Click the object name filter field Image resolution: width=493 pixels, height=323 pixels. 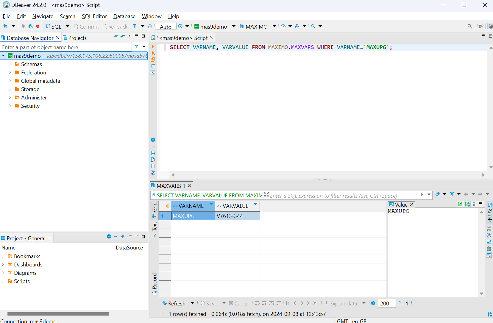65,47
